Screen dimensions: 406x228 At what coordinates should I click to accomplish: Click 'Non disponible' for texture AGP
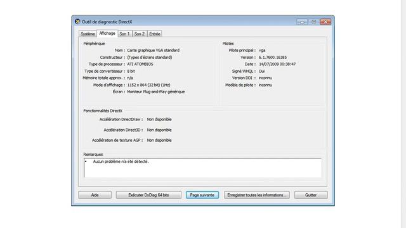(x=159, y=140)
